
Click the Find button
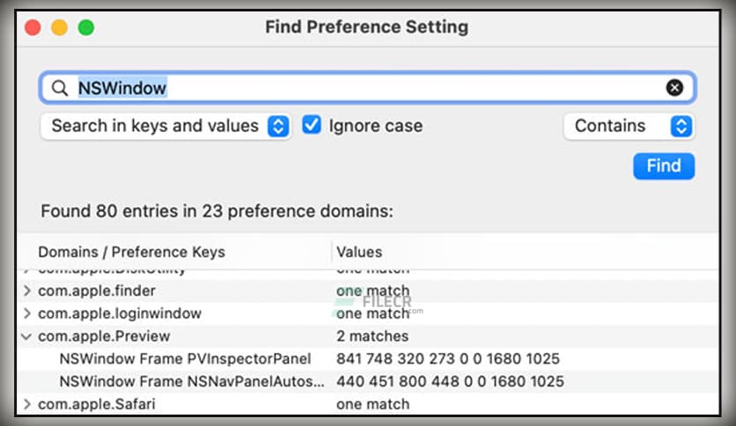[x=664, y=166]
